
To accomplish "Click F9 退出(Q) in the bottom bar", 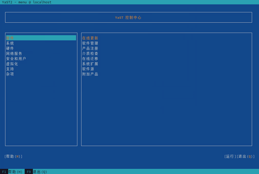I will [36, 172].
